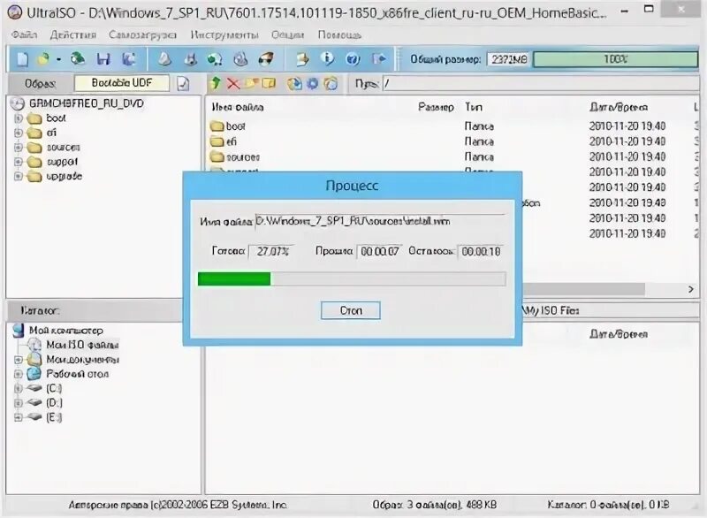Click the Exit arrow toolbar icon

pos(379,59)
